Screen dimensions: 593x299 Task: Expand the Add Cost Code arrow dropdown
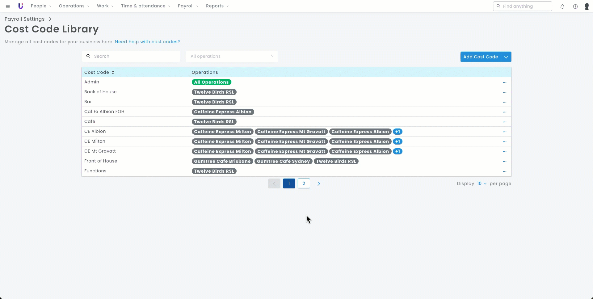click(x=506, y=57)
